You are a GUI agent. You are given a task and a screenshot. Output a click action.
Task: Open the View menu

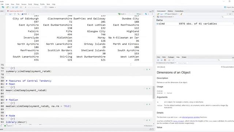click(12, 4)
